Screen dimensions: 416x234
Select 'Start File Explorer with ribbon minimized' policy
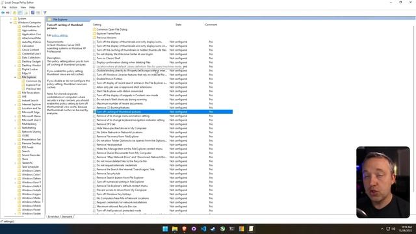click(120, 91)
